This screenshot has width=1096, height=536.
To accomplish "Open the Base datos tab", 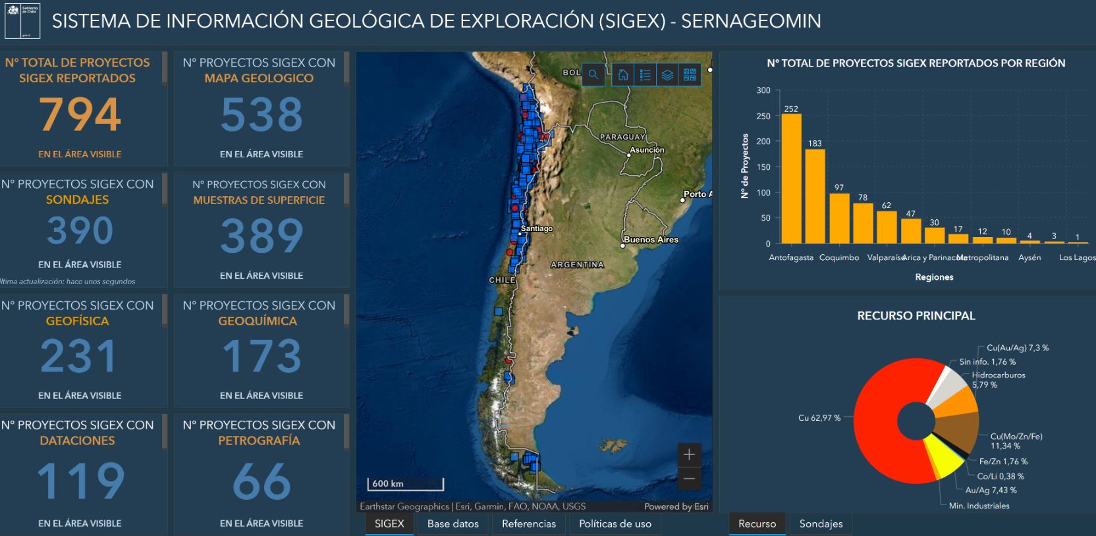I will pyautogui.click(x=453, y=523).
